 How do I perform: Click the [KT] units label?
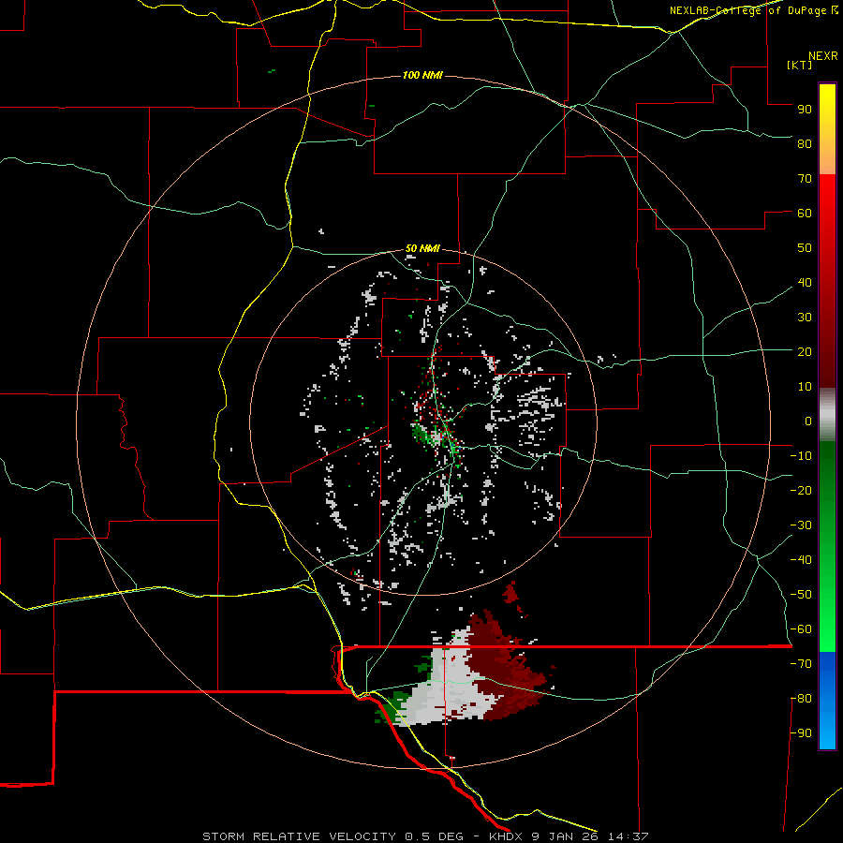tap(799, 65)
